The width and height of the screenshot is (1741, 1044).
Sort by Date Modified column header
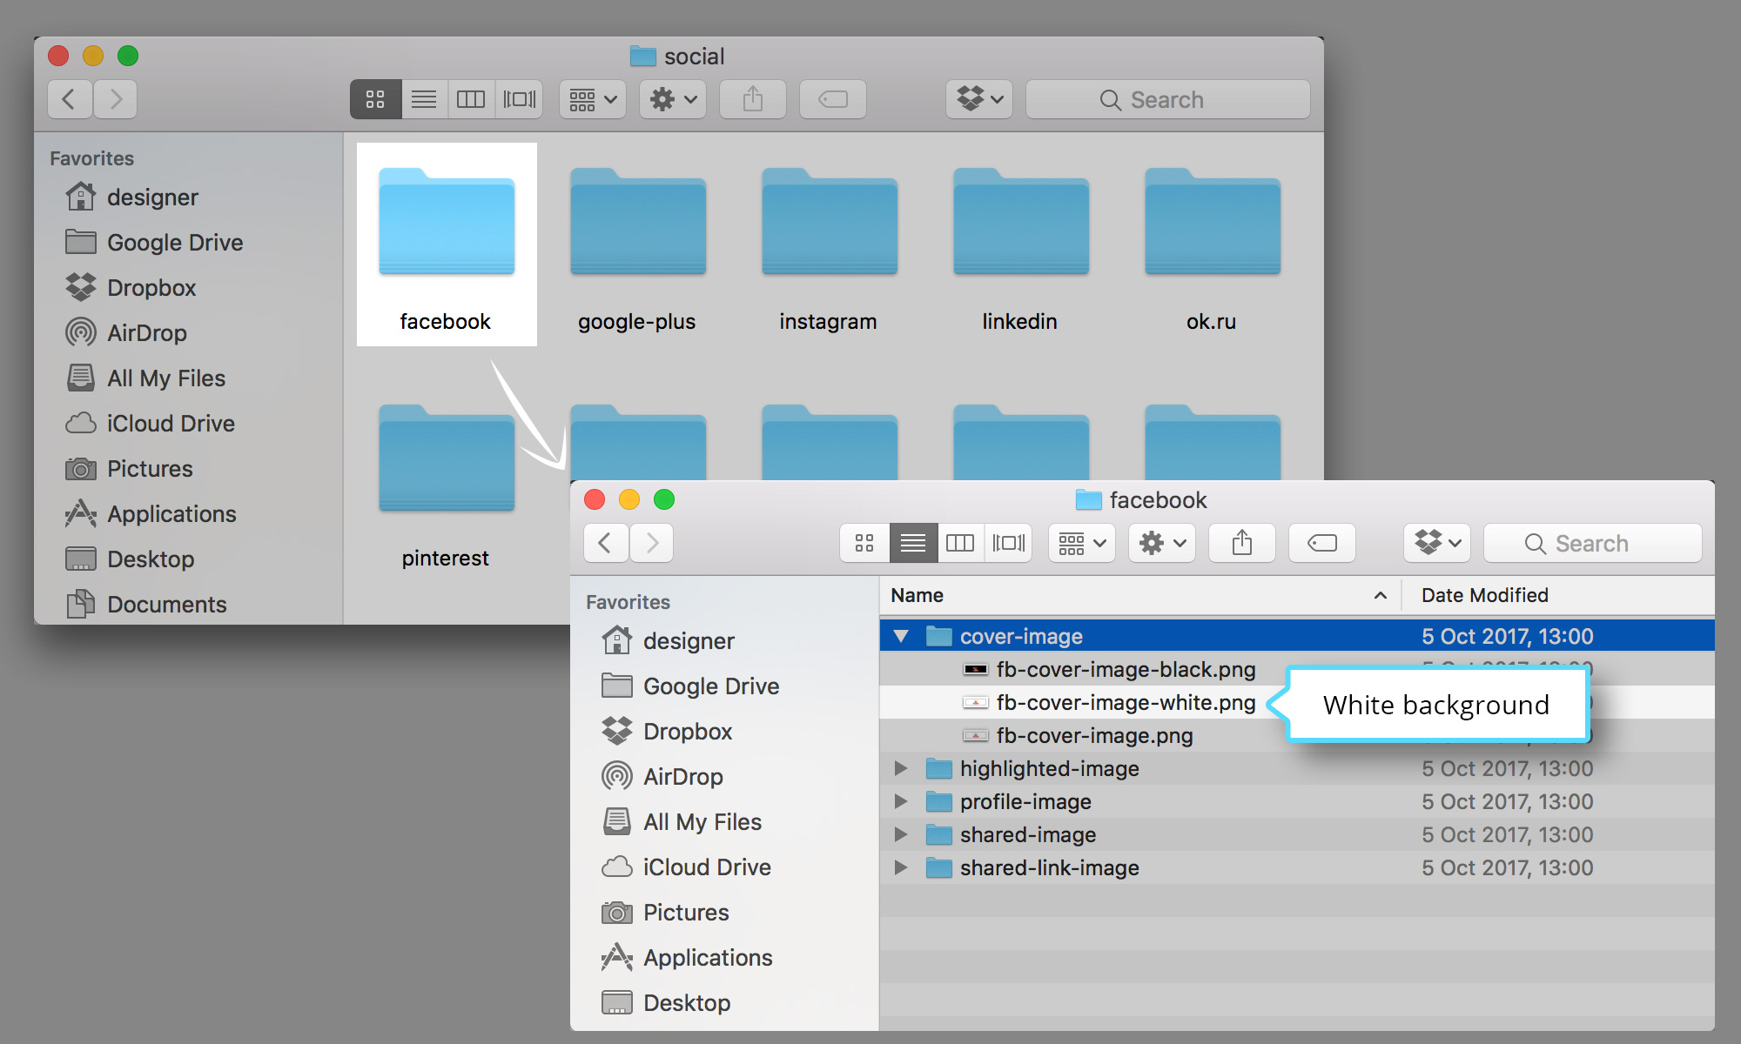click(1558, 595)
